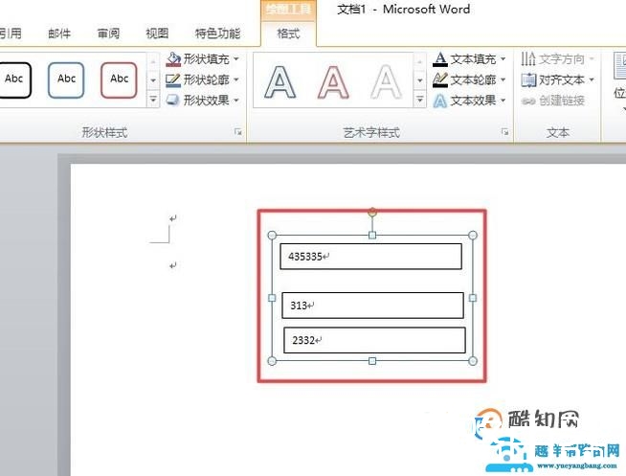Click inside the text box containing 313
The height and width of the screenshot is (476, 626).
tap(372, 306)
